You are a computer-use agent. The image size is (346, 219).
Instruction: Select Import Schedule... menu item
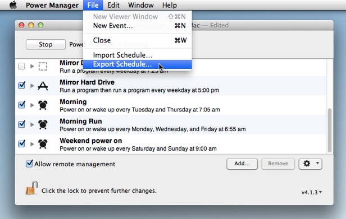click(x=138, y=55)
